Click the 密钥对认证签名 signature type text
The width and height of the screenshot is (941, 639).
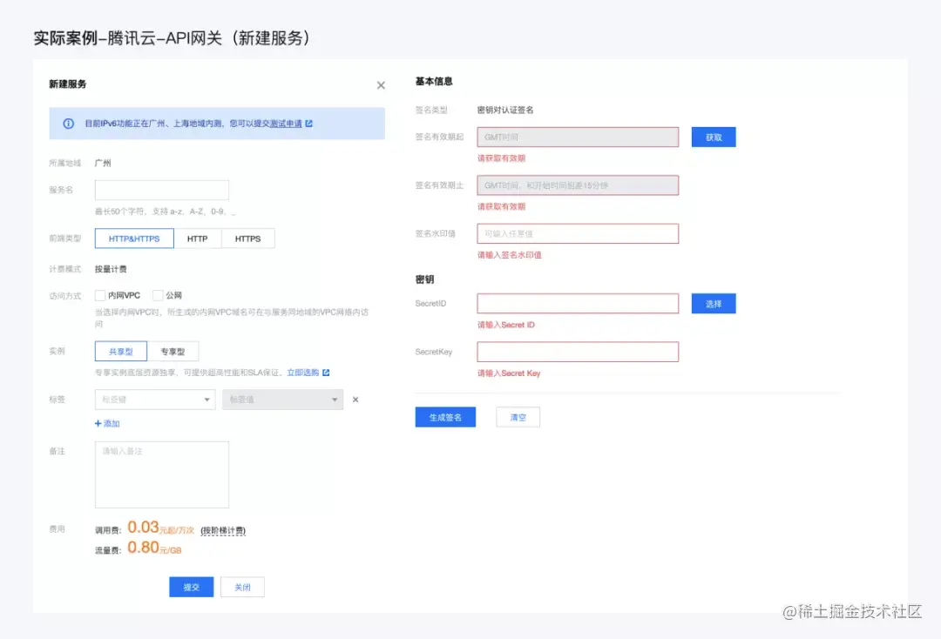pos(505,111)
